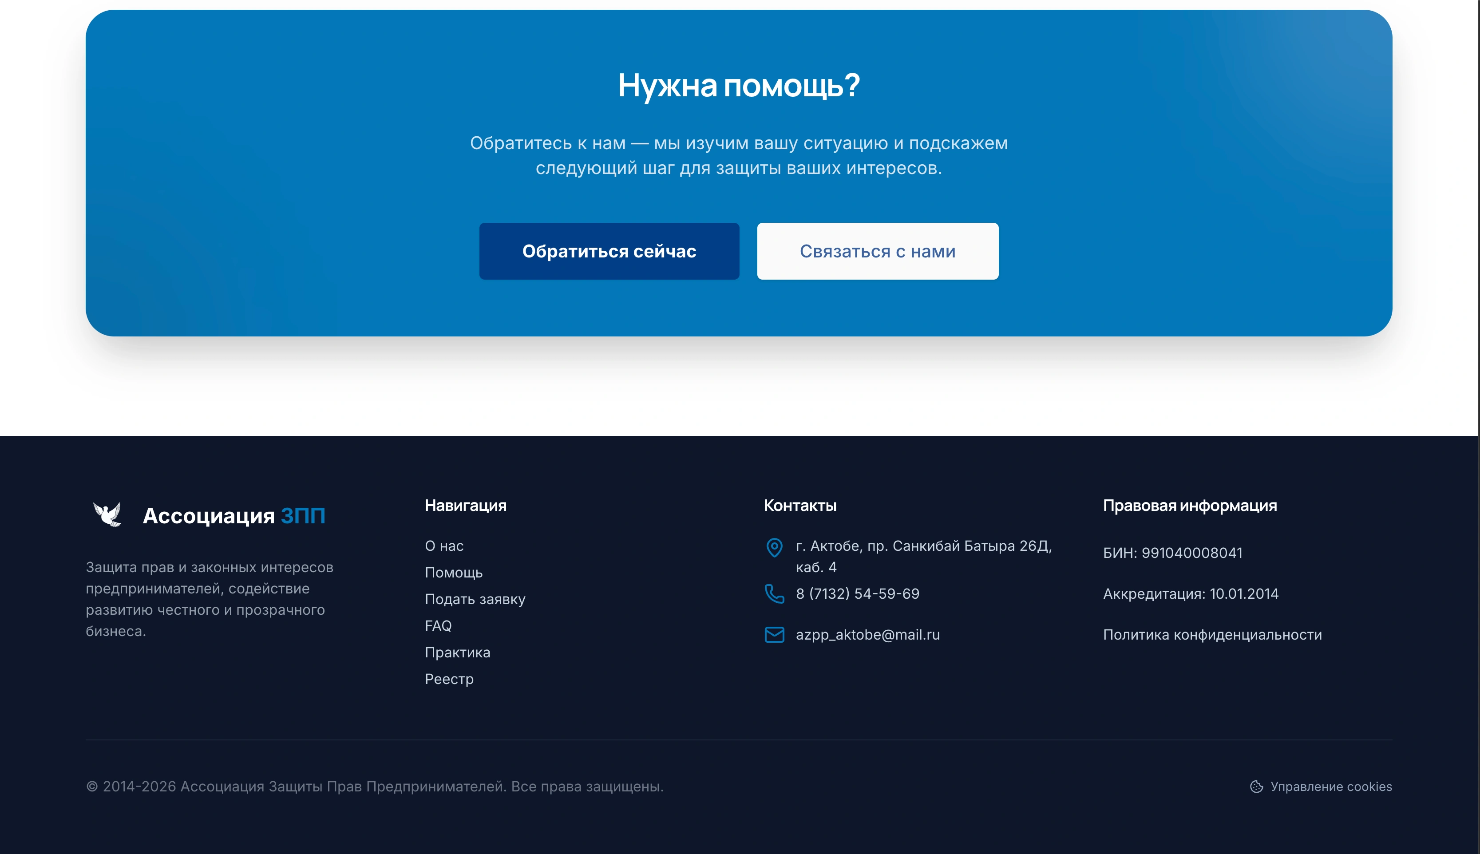Click the Ассоциация ЗПП brand name
Viewport: 1480px width, 854px height.
234,516
